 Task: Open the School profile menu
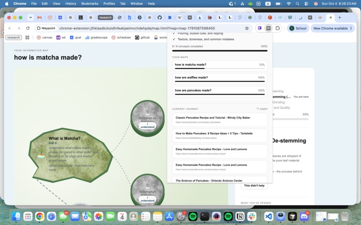pyautogui.click(x=298, y=28)
